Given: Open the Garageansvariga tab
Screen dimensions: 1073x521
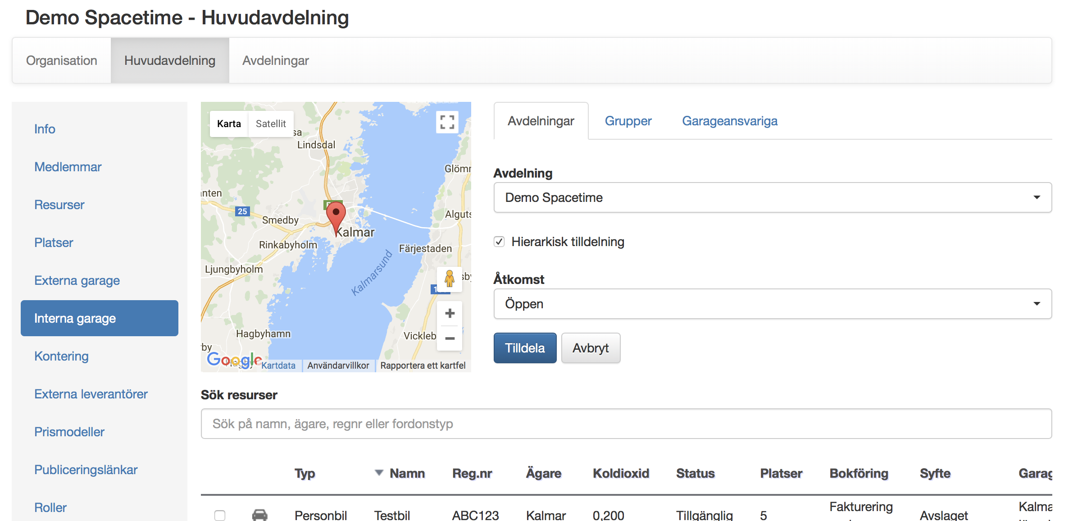Looking at the screenshot, I should point(729,121).
